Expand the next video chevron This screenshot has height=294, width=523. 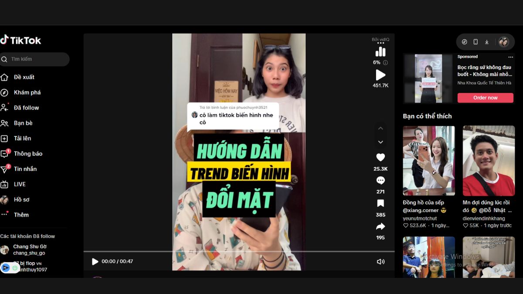click(380, 142)
